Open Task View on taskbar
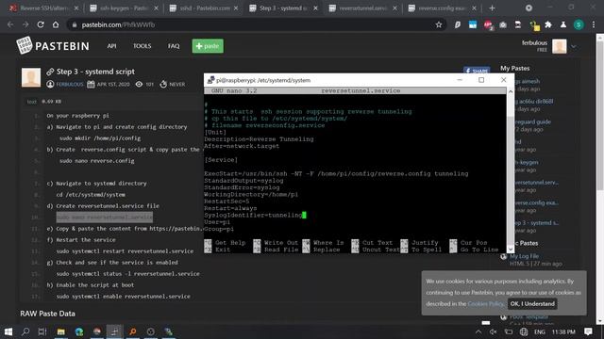The height and width of the screenshot is (339, 604). click(42, 331)
